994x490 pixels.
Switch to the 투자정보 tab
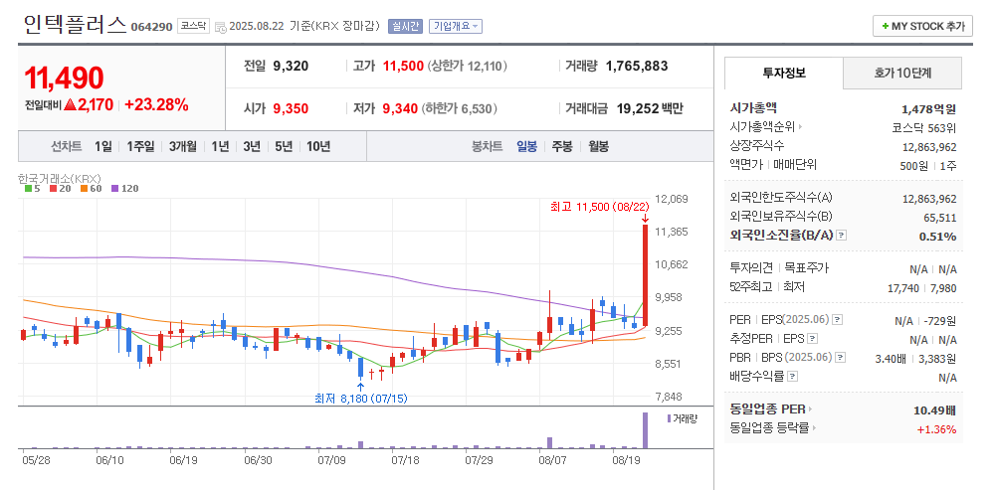(x=784, y=73)
